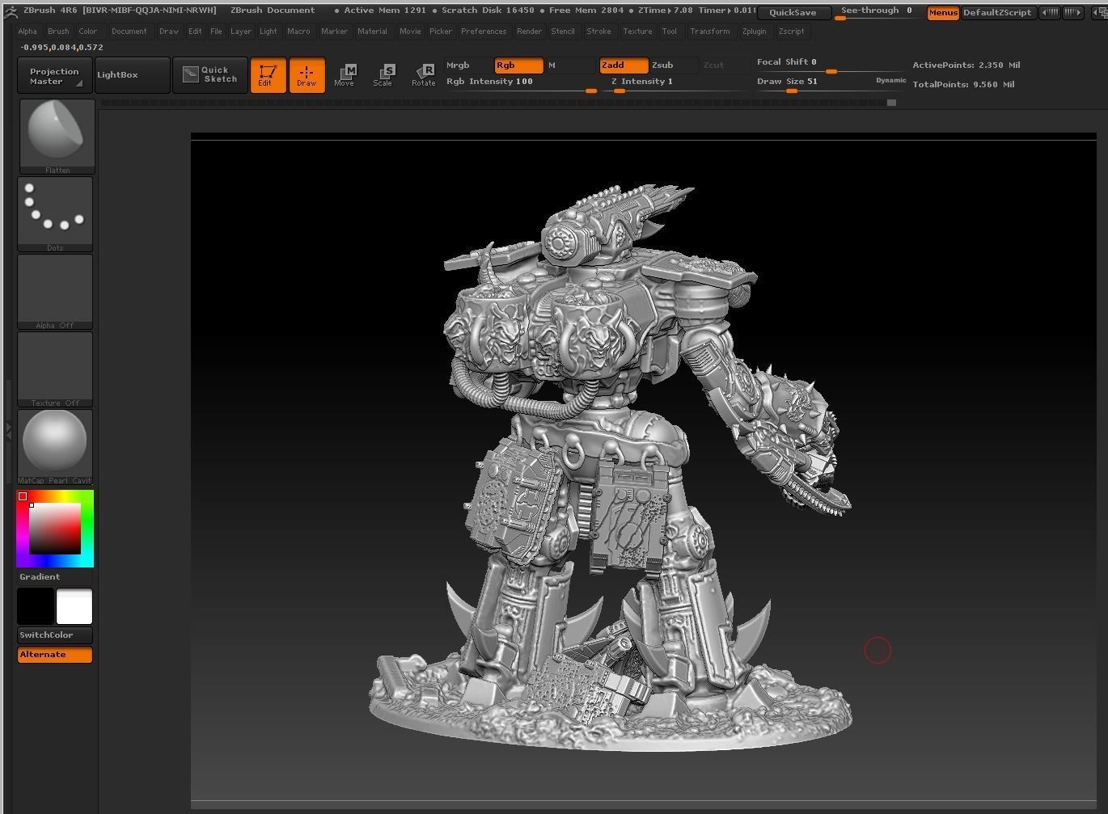Open the Preferences menu
The height and width of the screenshot is (814, 1108).
484,32
